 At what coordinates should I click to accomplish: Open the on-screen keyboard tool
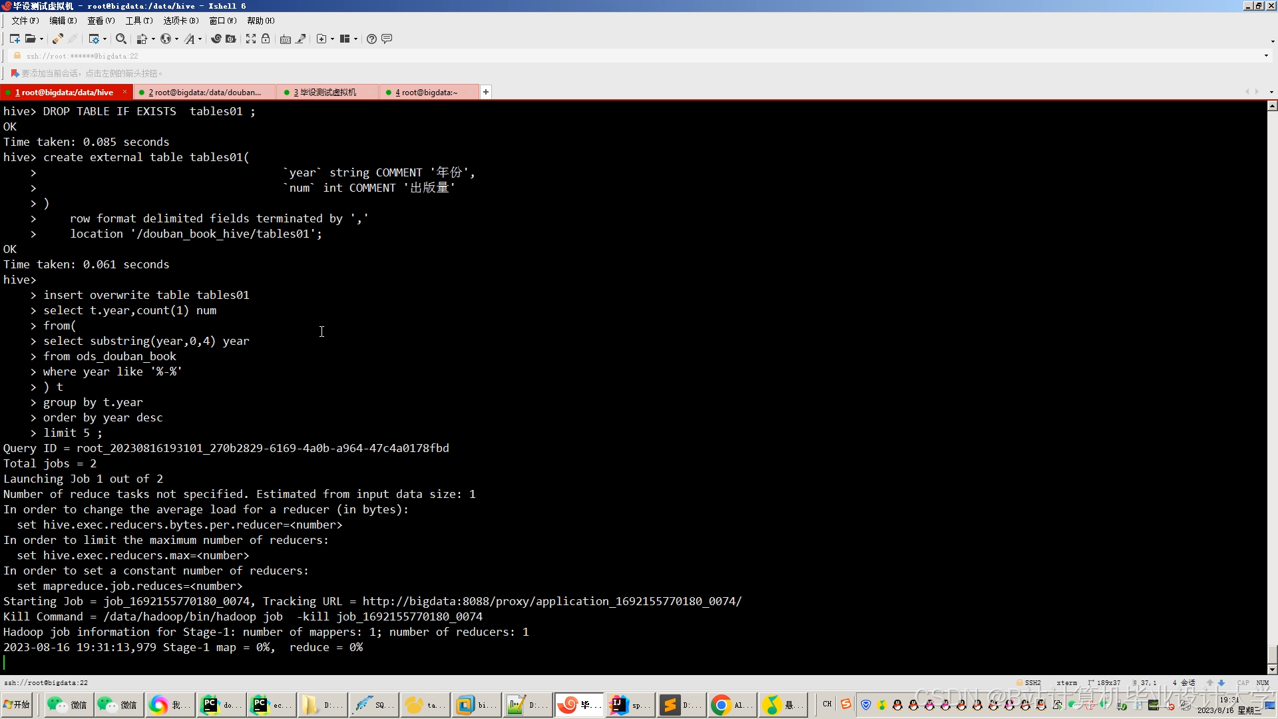tap(286, 39)
